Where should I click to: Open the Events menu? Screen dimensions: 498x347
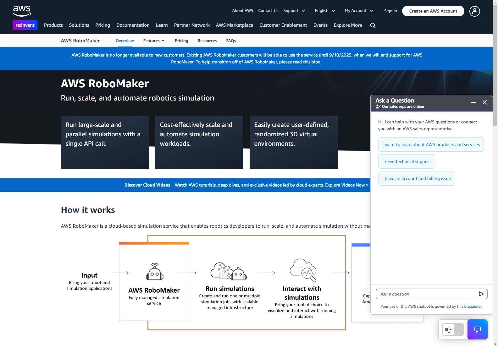coord(320,25)
